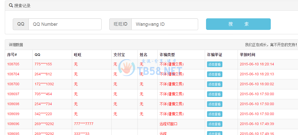Select serial number 108698
The width and height of the screenshot is (298, 135).
coord(13,104)
